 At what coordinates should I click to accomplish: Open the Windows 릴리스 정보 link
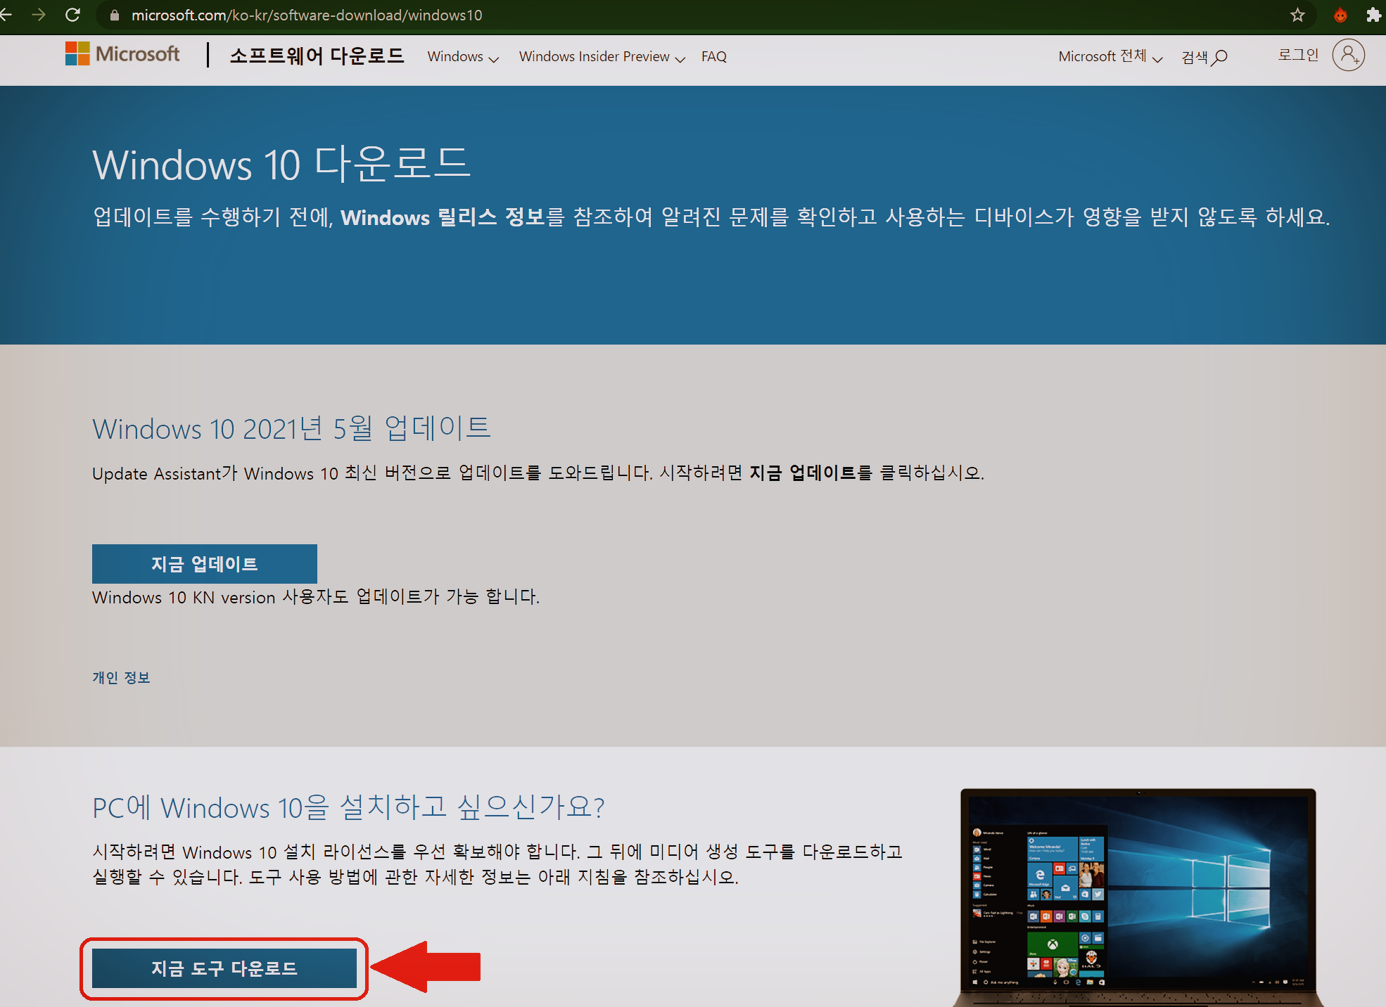[443, 217]
